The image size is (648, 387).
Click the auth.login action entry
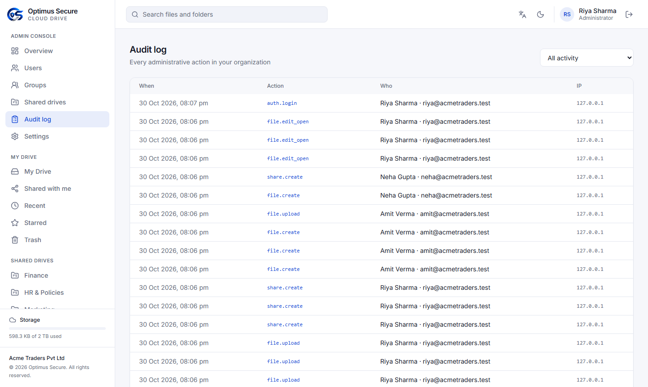tap(282, 103)
